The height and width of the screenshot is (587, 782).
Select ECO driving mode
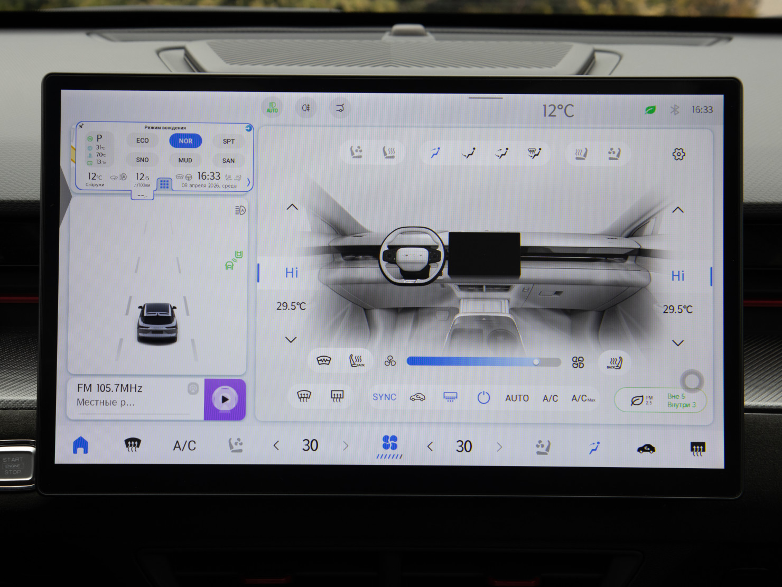point(142,141)
